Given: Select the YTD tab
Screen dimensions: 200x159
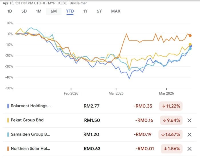Looking at the screenshot, I should click(x=70, y=11).
